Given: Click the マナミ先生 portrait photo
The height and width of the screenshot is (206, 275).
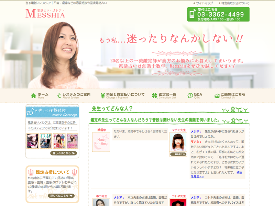Looking at the screenshot, I should [x=178, y=142].
